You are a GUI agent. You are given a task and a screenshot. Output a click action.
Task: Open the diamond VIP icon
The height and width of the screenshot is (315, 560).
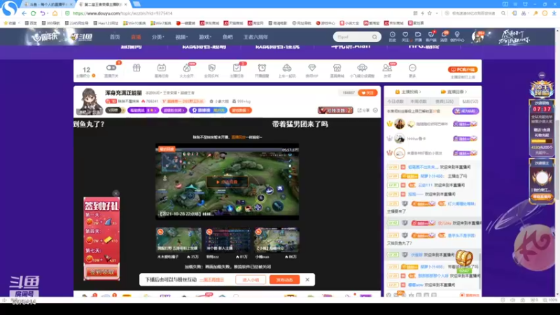311,68
